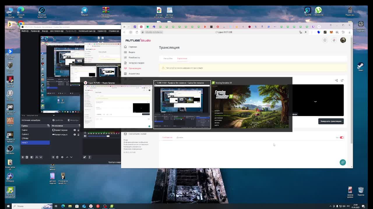Open the Видео section in RUTUBE sidebar

(x=132, y=52)
